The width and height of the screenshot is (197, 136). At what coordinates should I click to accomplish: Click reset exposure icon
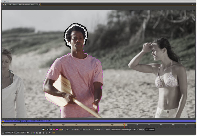pos(50,133)
